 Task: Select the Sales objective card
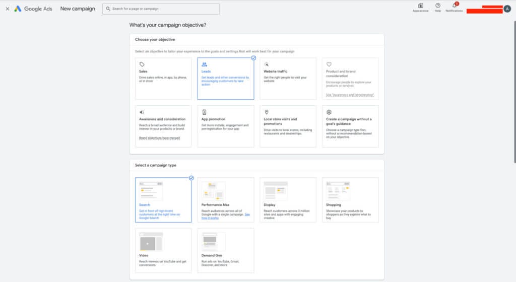(x=163, y=79)
